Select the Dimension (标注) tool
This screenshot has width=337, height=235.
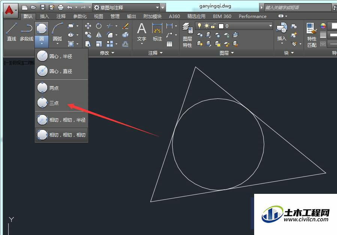(x=157, y=32)
